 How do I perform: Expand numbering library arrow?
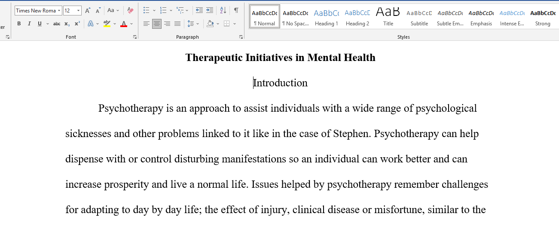[x=171, y=10]
